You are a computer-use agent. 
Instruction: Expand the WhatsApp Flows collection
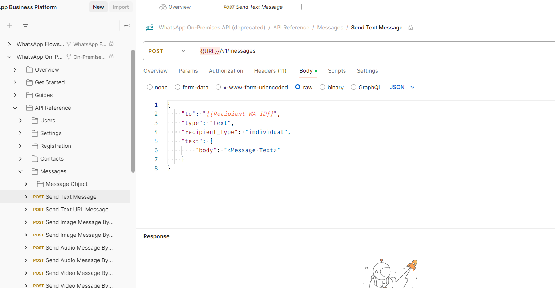click(x=9, y=44)
